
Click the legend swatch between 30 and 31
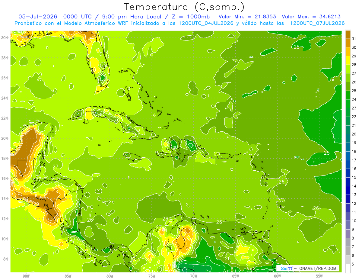pyautogui.click(x=348, y=43)
